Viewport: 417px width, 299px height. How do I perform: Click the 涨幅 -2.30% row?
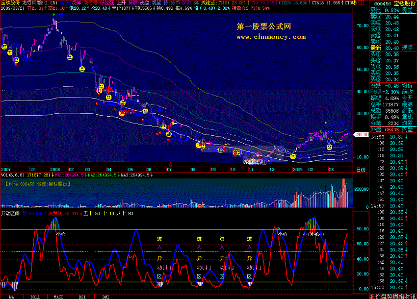coord(393,92)
